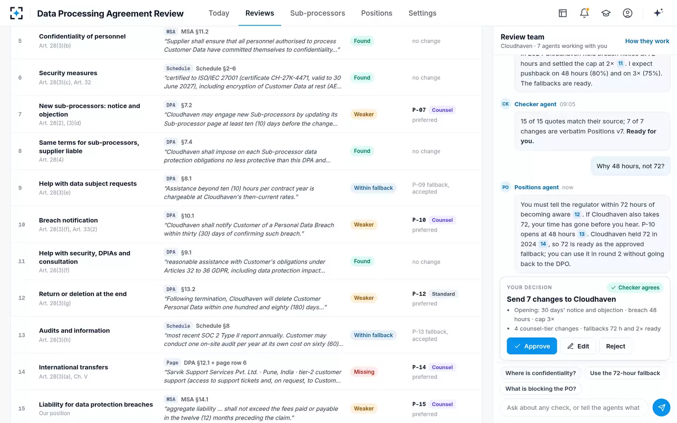Click the graduation cap icon

(606, 13)
